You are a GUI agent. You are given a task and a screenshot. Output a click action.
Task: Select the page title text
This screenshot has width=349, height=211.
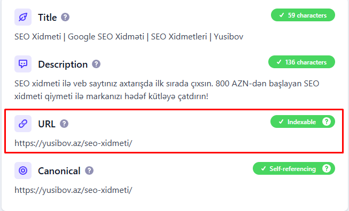129,37
